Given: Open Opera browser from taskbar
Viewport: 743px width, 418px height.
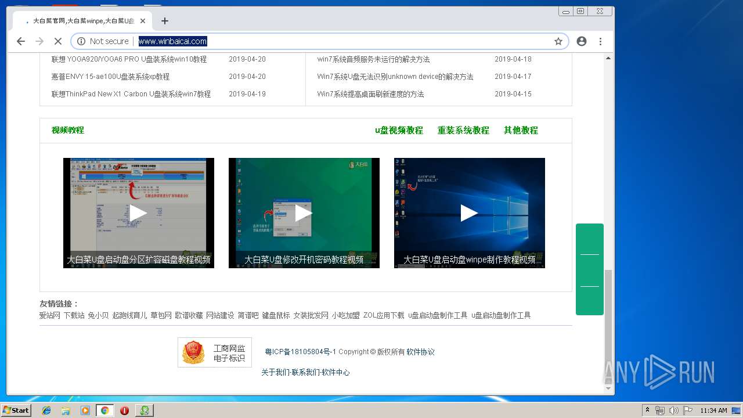Looking at the screenshot, I should click(x=124, y=410).
